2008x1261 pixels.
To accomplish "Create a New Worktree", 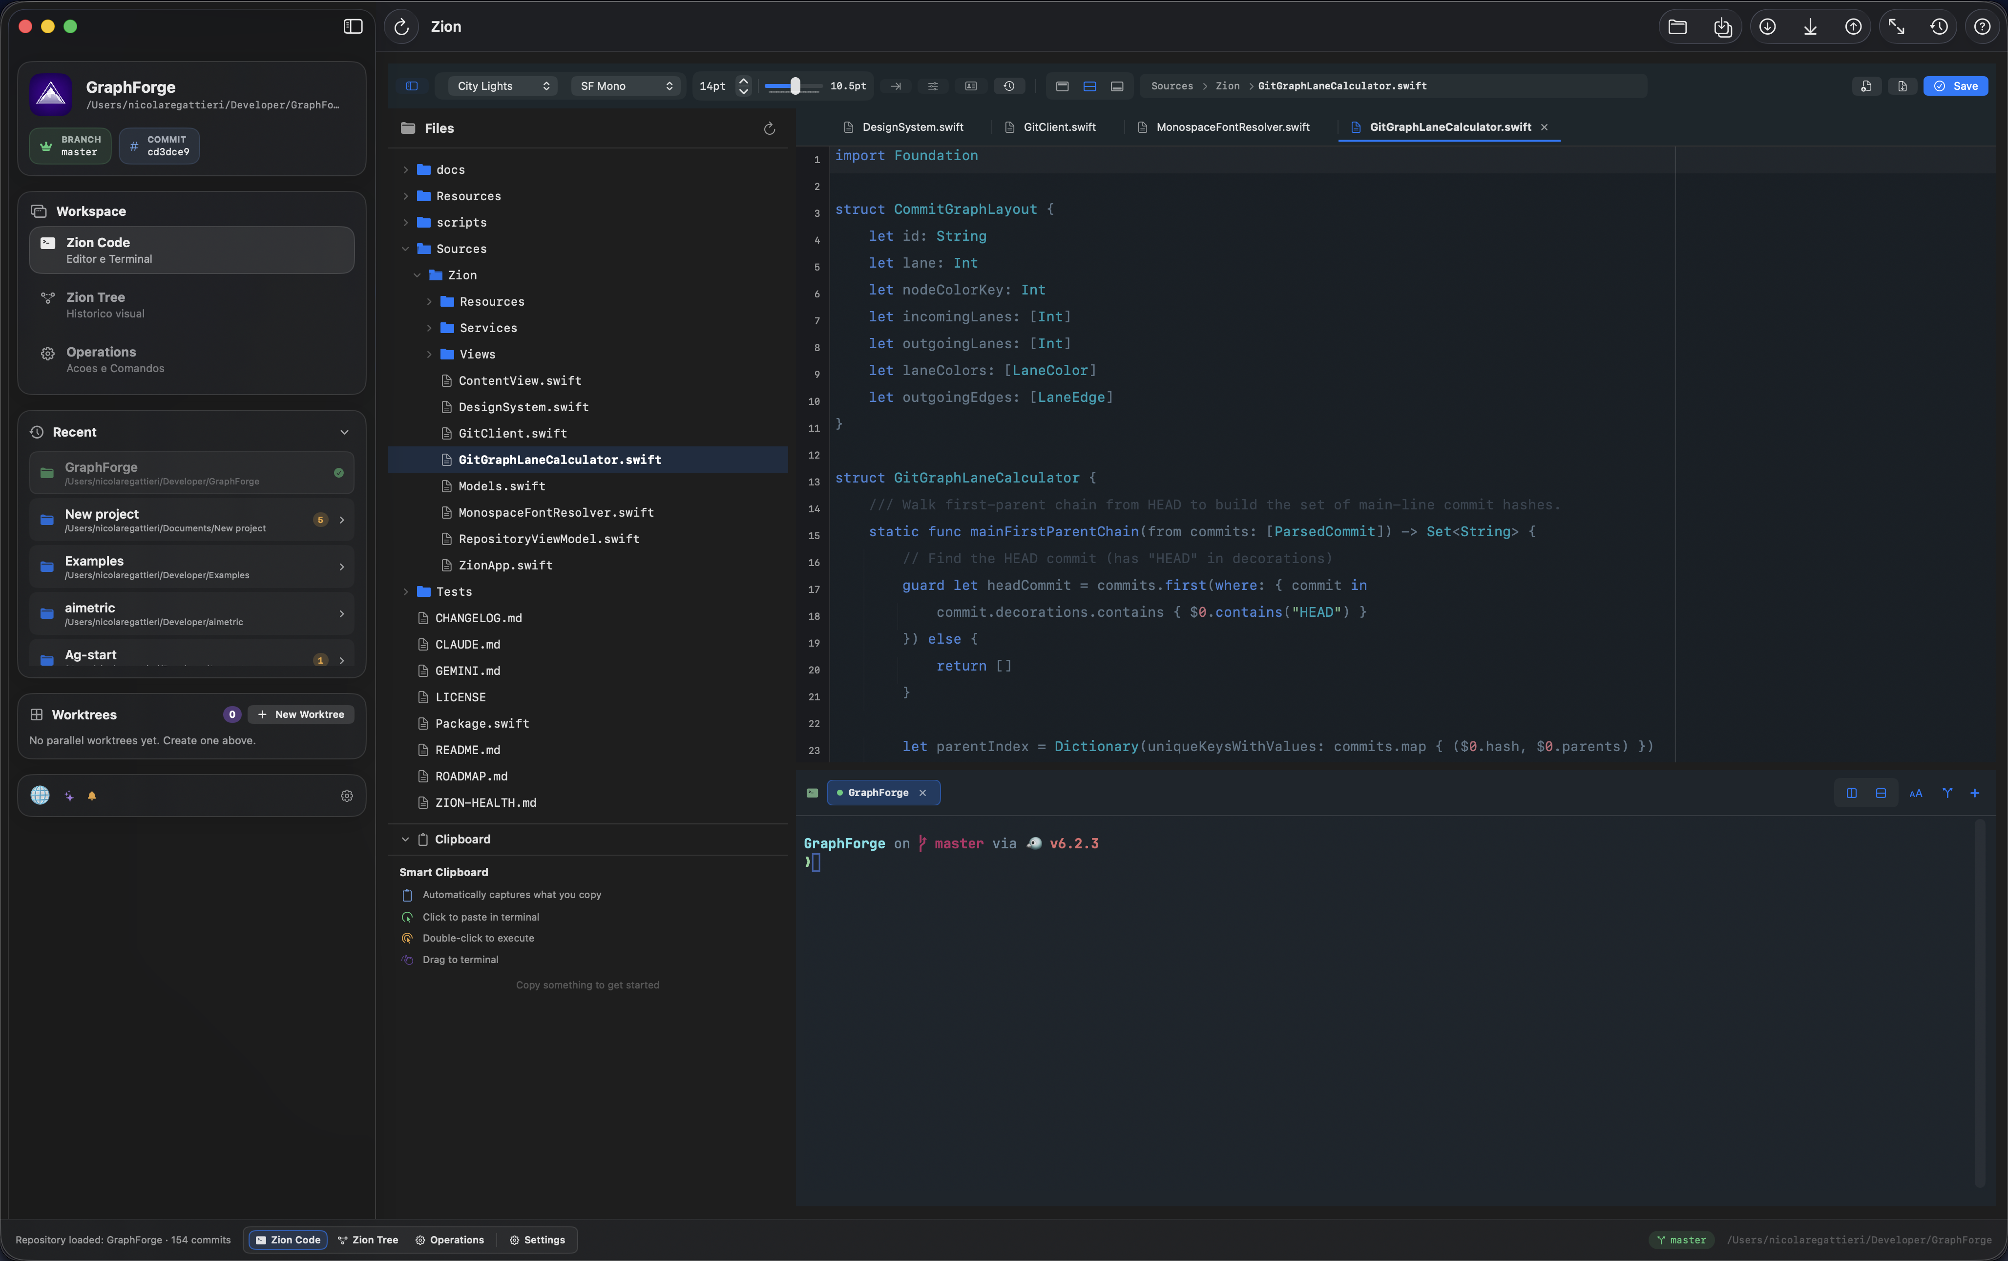I will click(x=300, y=714).
